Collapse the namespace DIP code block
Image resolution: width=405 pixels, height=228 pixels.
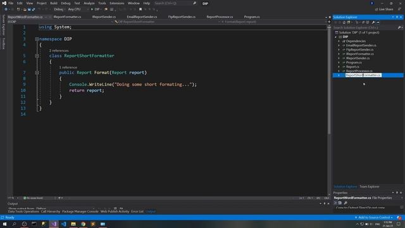(x=37, y=39)
